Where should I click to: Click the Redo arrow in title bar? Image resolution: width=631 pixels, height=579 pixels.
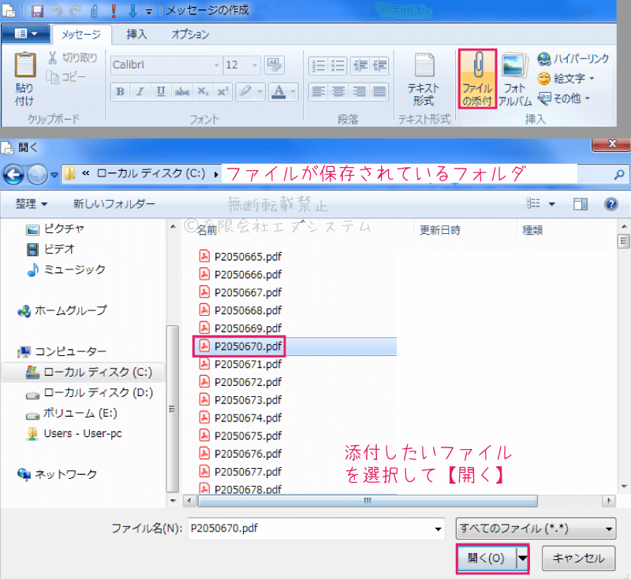tap(75, 11)
